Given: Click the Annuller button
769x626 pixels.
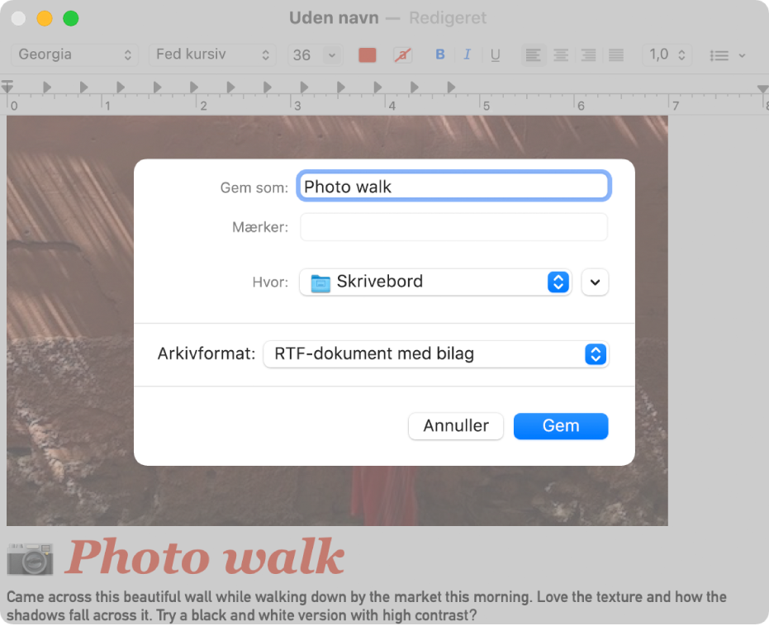Looking at the screenshot, I should click(456, 426).
